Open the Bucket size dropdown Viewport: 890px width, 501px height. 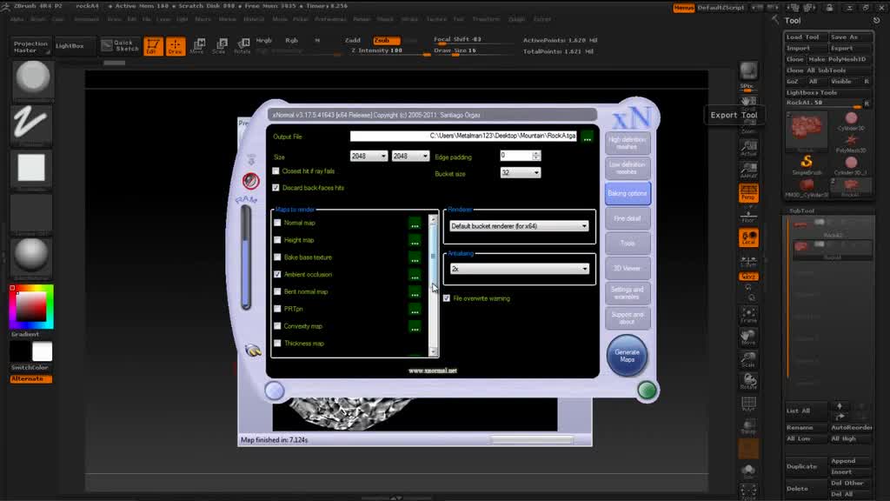[x=521, y=173]
